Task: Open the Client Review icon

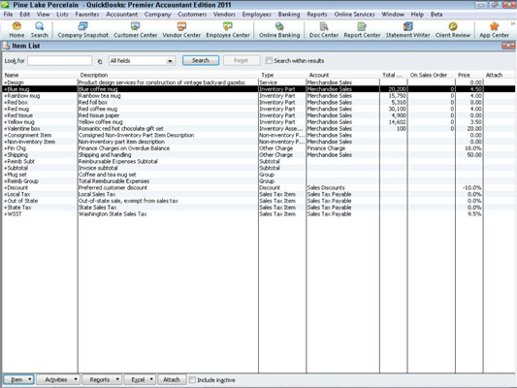Action: click(453, 26)
